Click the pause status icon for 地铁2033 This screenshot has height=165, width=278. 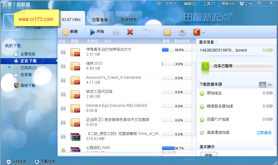[x=63, y=66]
